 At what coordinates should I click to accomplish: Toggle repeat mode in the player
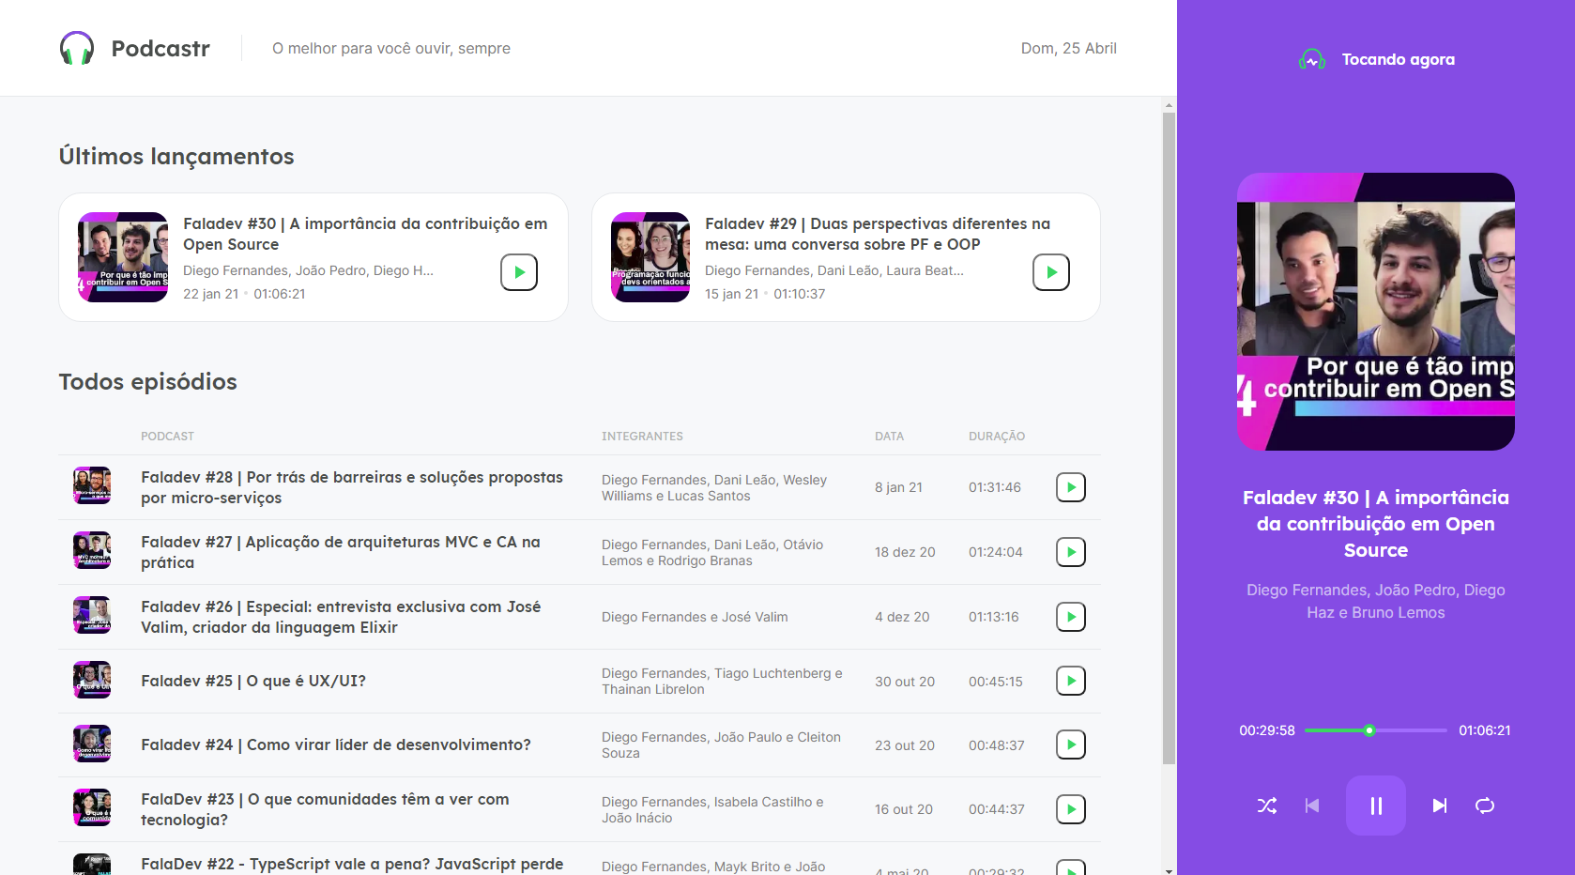(1485, 806)
